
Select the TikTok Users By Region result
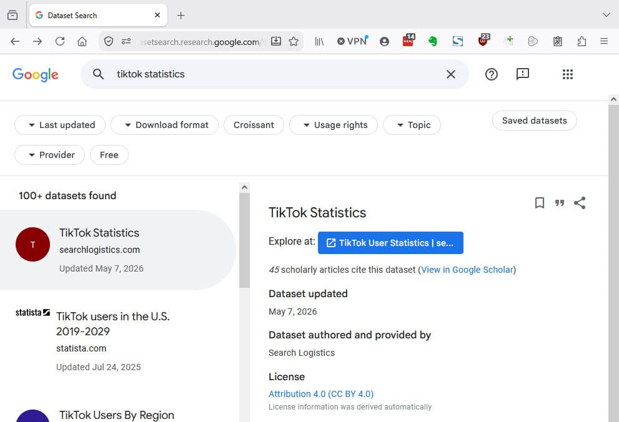tap(117, 415)
